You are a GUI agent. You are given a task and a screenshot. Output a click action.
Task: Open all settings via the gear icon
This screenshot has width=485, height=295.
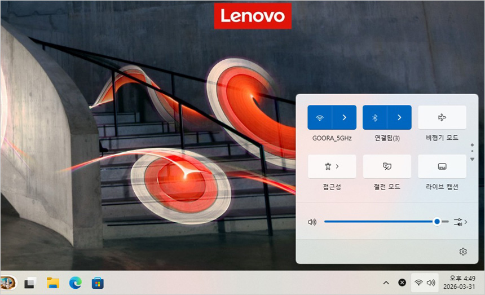463,252
